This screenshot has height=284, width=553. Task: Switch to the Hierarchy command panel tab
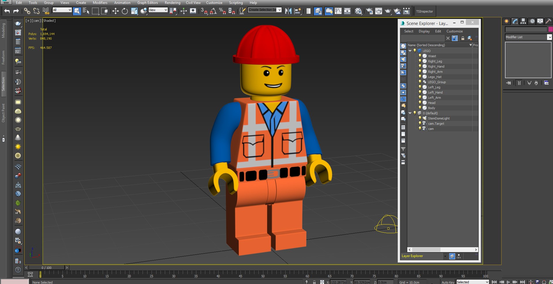pyautogui.click(x=523, y=21)
